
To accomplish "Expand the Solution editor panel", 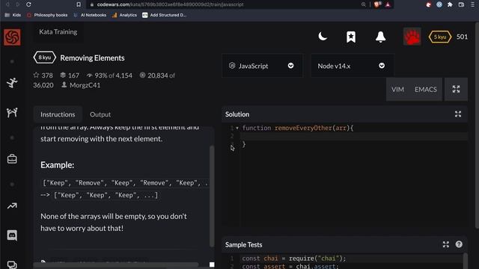I will 458,114.
